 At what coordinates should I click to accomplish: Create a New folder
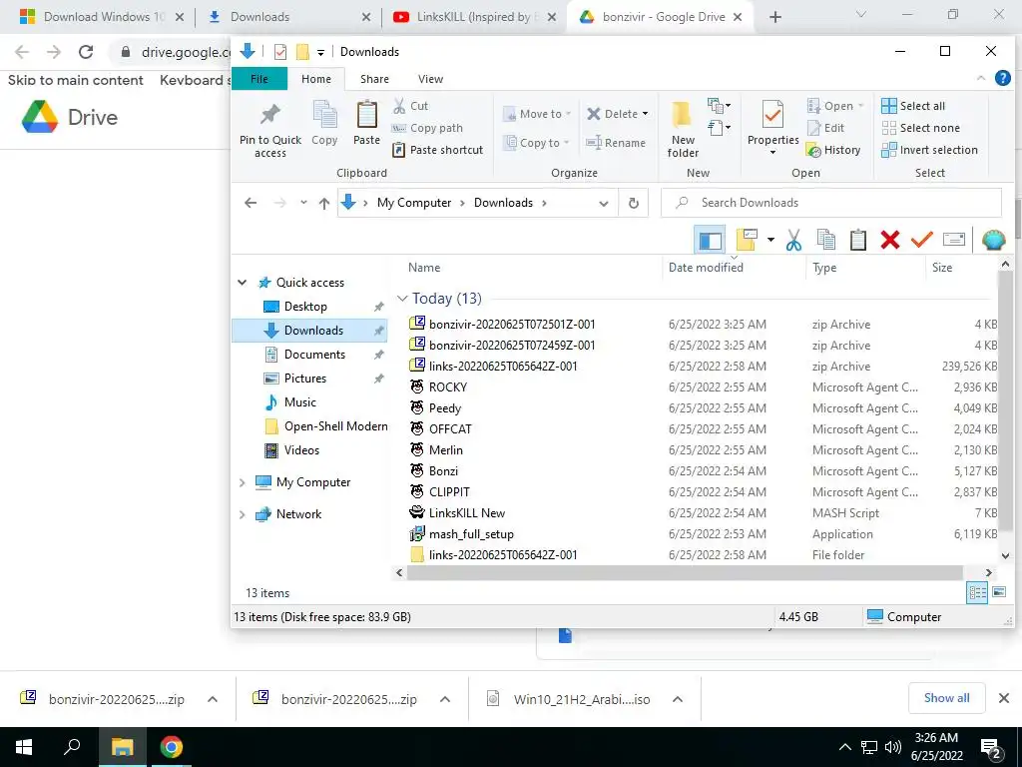683,129
